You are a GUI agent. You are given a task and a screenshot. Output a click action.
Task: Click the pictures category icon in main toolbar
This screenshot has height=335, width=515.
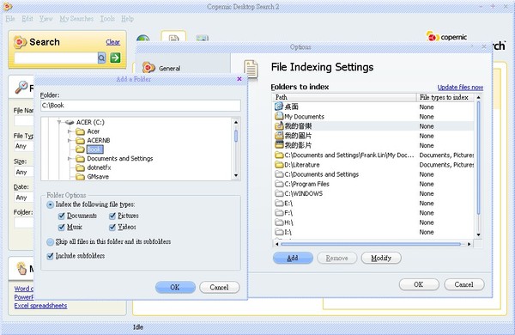tap(202, 38)
